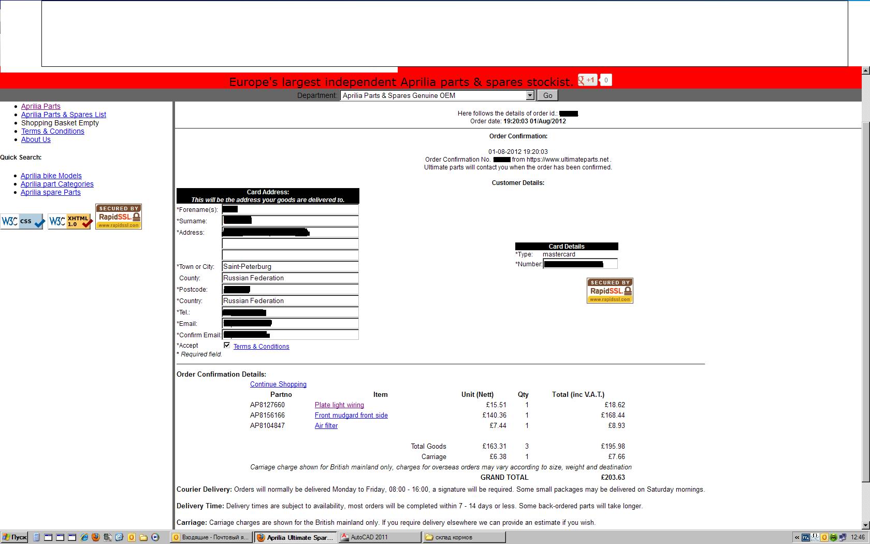Image resolution: width=870 pixels, height=544 pixels.
Task: Click the Shopping Basket Empty text
Action: [x=60, y=123]
